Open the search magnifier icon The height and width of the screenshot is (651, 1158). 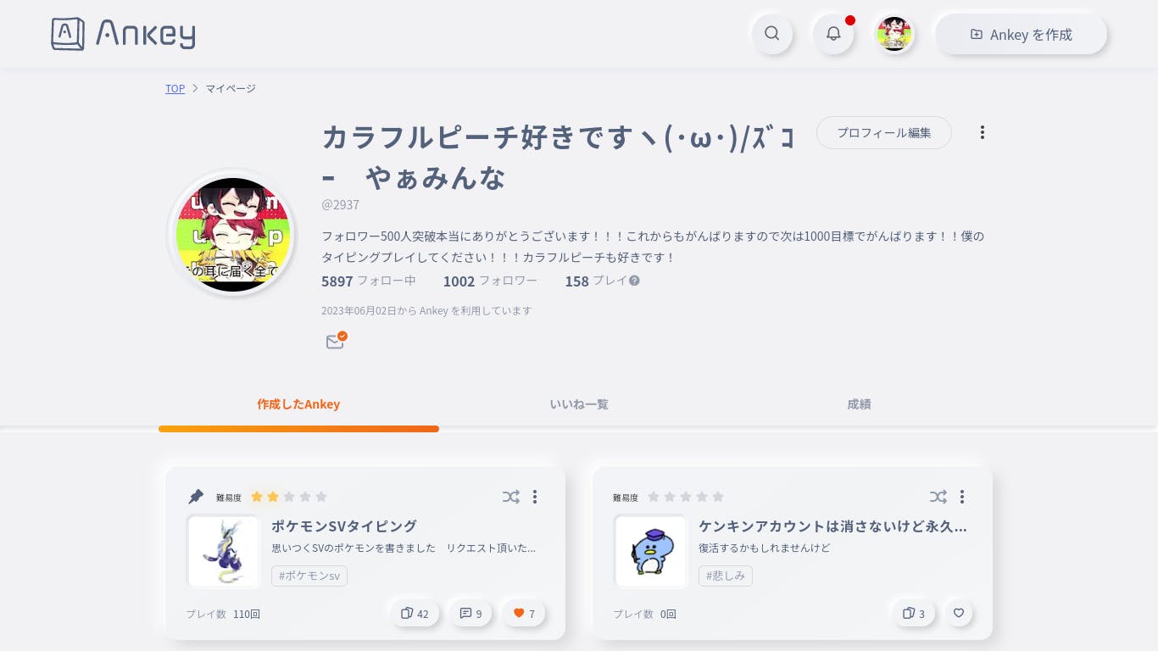(x=771, y=34)
